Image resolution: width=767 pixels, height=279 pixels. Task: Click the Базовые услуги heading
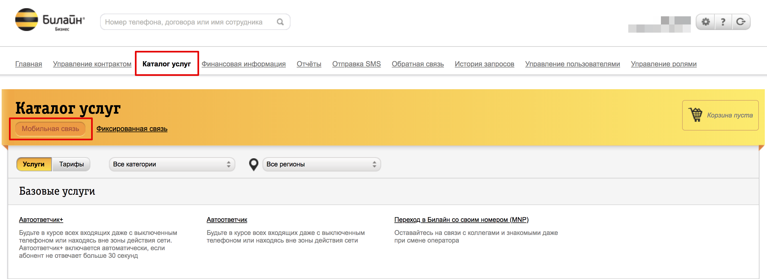57,191
